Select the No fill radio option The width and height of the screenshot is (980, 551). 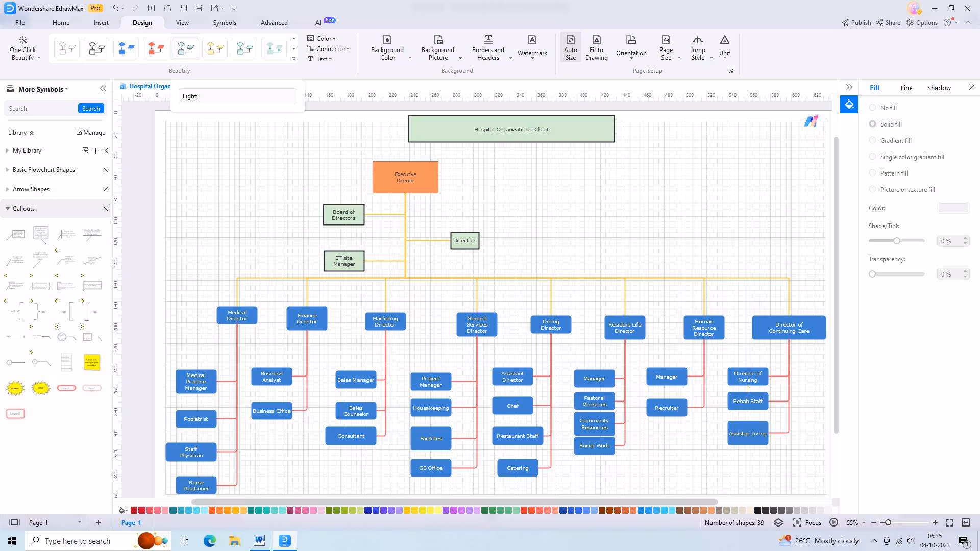(x=872, y=108)
